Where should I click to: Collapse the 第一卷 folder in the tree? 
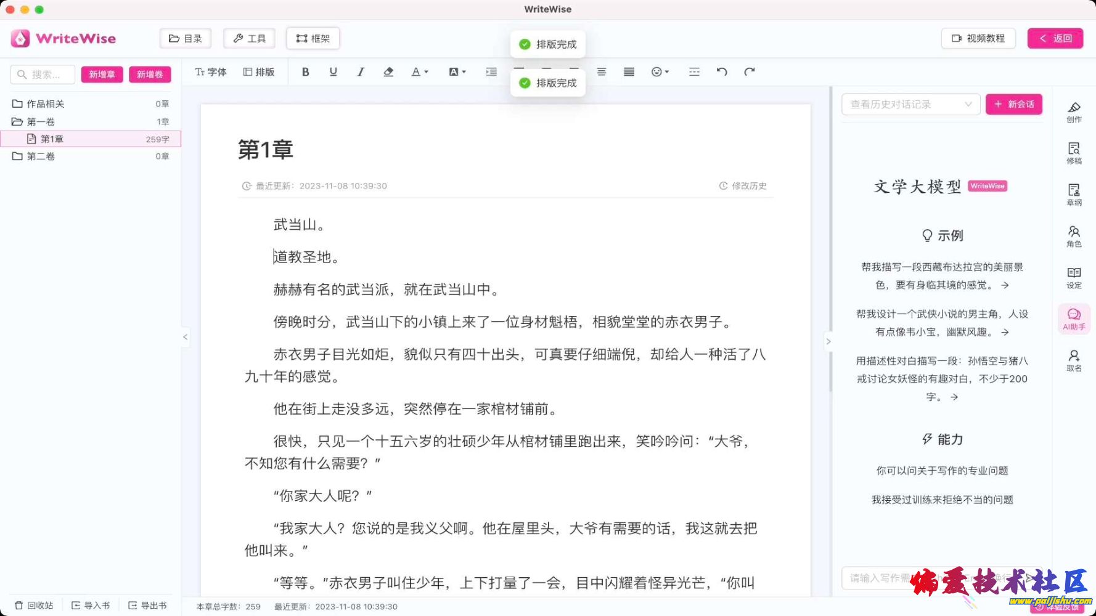click(x=17, y=121)
